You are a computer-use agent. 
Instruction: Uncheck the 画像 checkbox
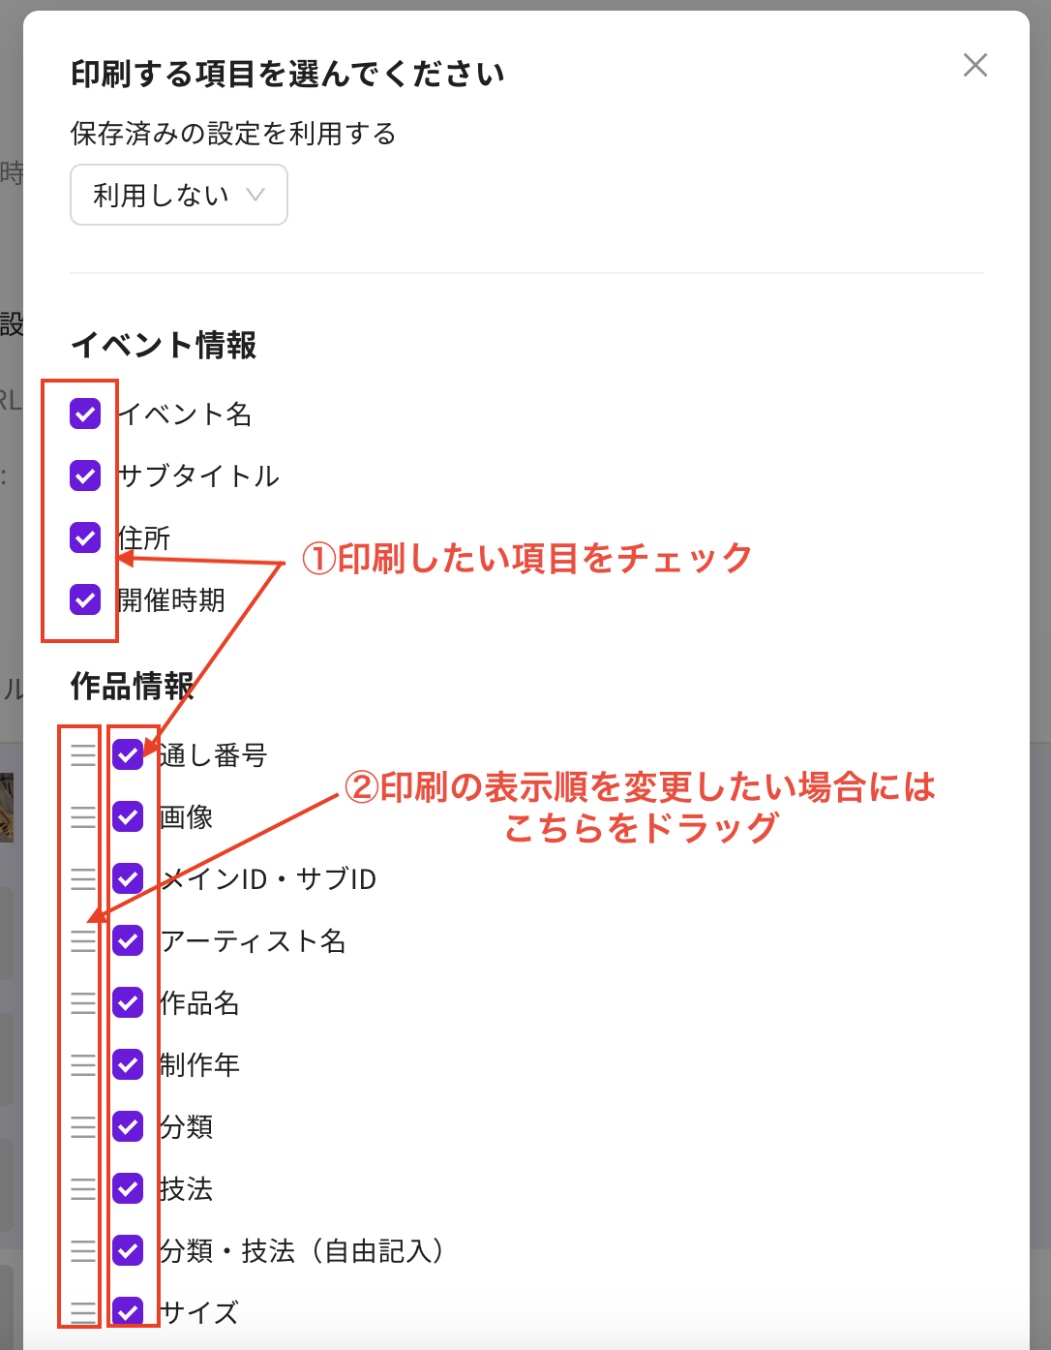127,817
